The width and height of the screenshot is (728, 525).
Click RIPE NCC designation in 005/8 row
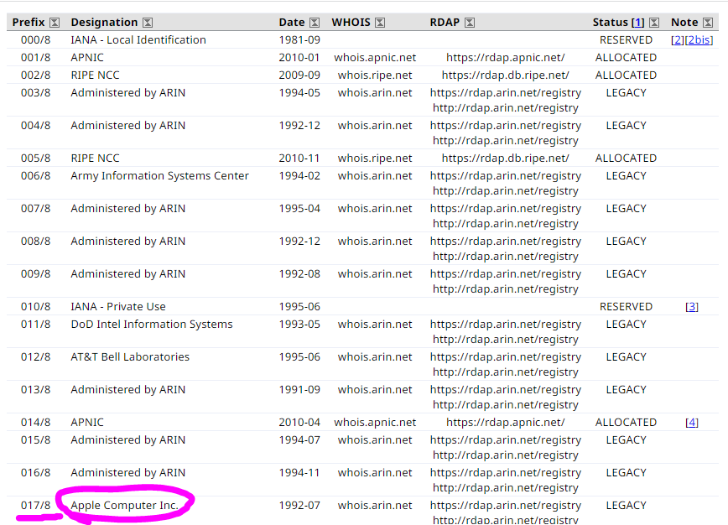(x=95, y=159)
